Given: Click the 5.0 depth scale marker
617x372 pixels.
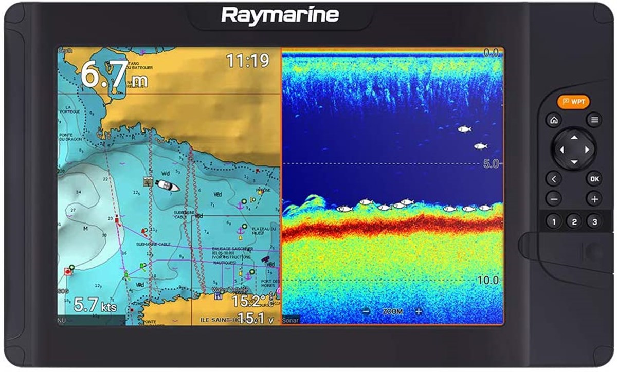Looking at the screenshot, I should [x=491, y=164].
